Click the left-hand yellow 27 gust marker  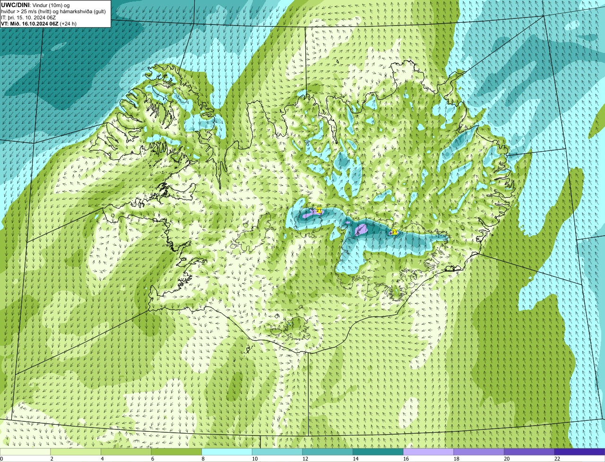319,210
